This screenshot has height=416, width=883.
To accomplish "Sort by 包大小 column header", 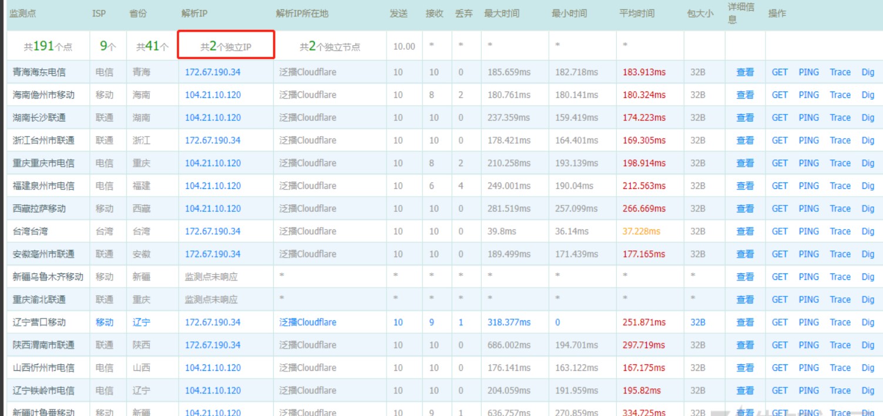I will pyautogui.click(x=700, y=13).
